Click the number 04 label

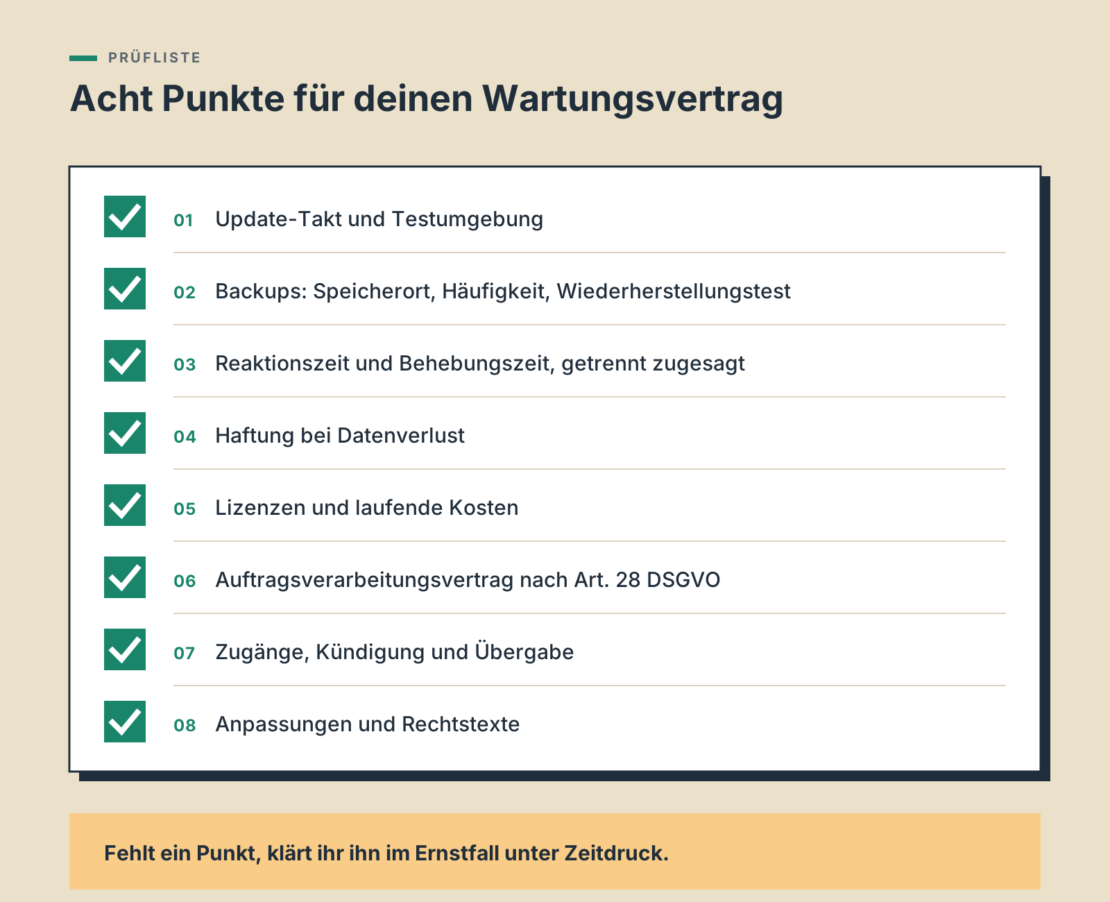tap(185, 437)
